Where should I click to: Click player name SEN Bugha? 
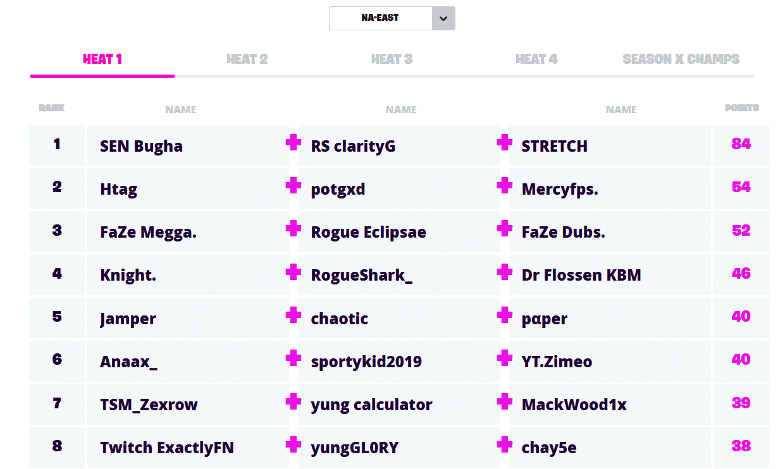click(140, 145)
